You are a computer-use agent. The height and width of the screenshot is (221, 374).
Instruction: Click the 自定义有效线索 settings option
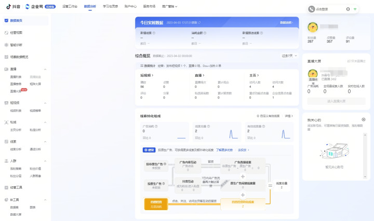click(x=269, y=116)
